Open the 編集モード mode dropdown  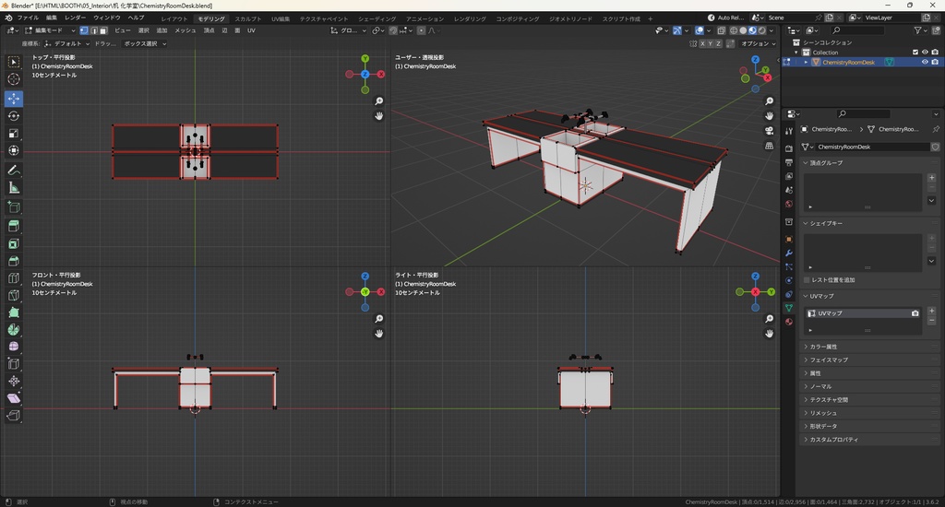[x=46, y=30]
